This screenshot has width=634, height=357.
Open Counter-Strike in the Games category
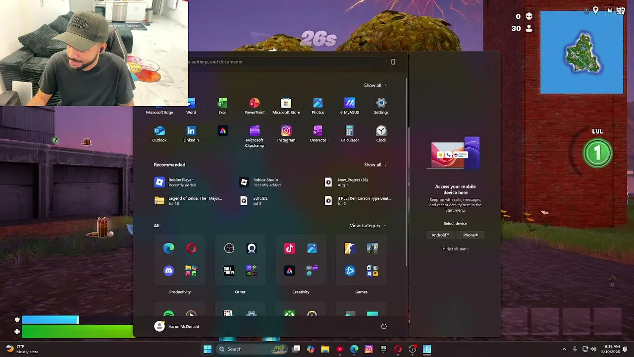coord(350,248)
